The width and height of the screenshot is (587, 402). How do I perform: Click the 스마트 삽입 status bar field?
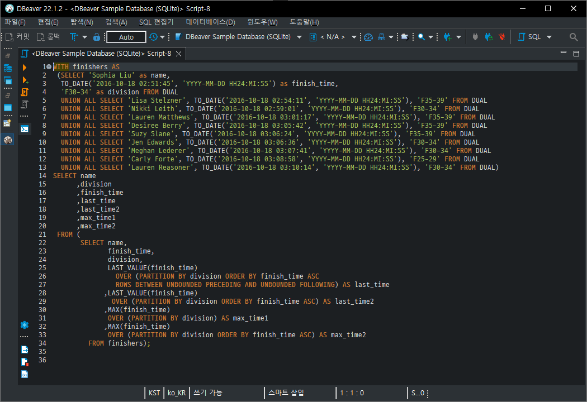click(286, 393)
